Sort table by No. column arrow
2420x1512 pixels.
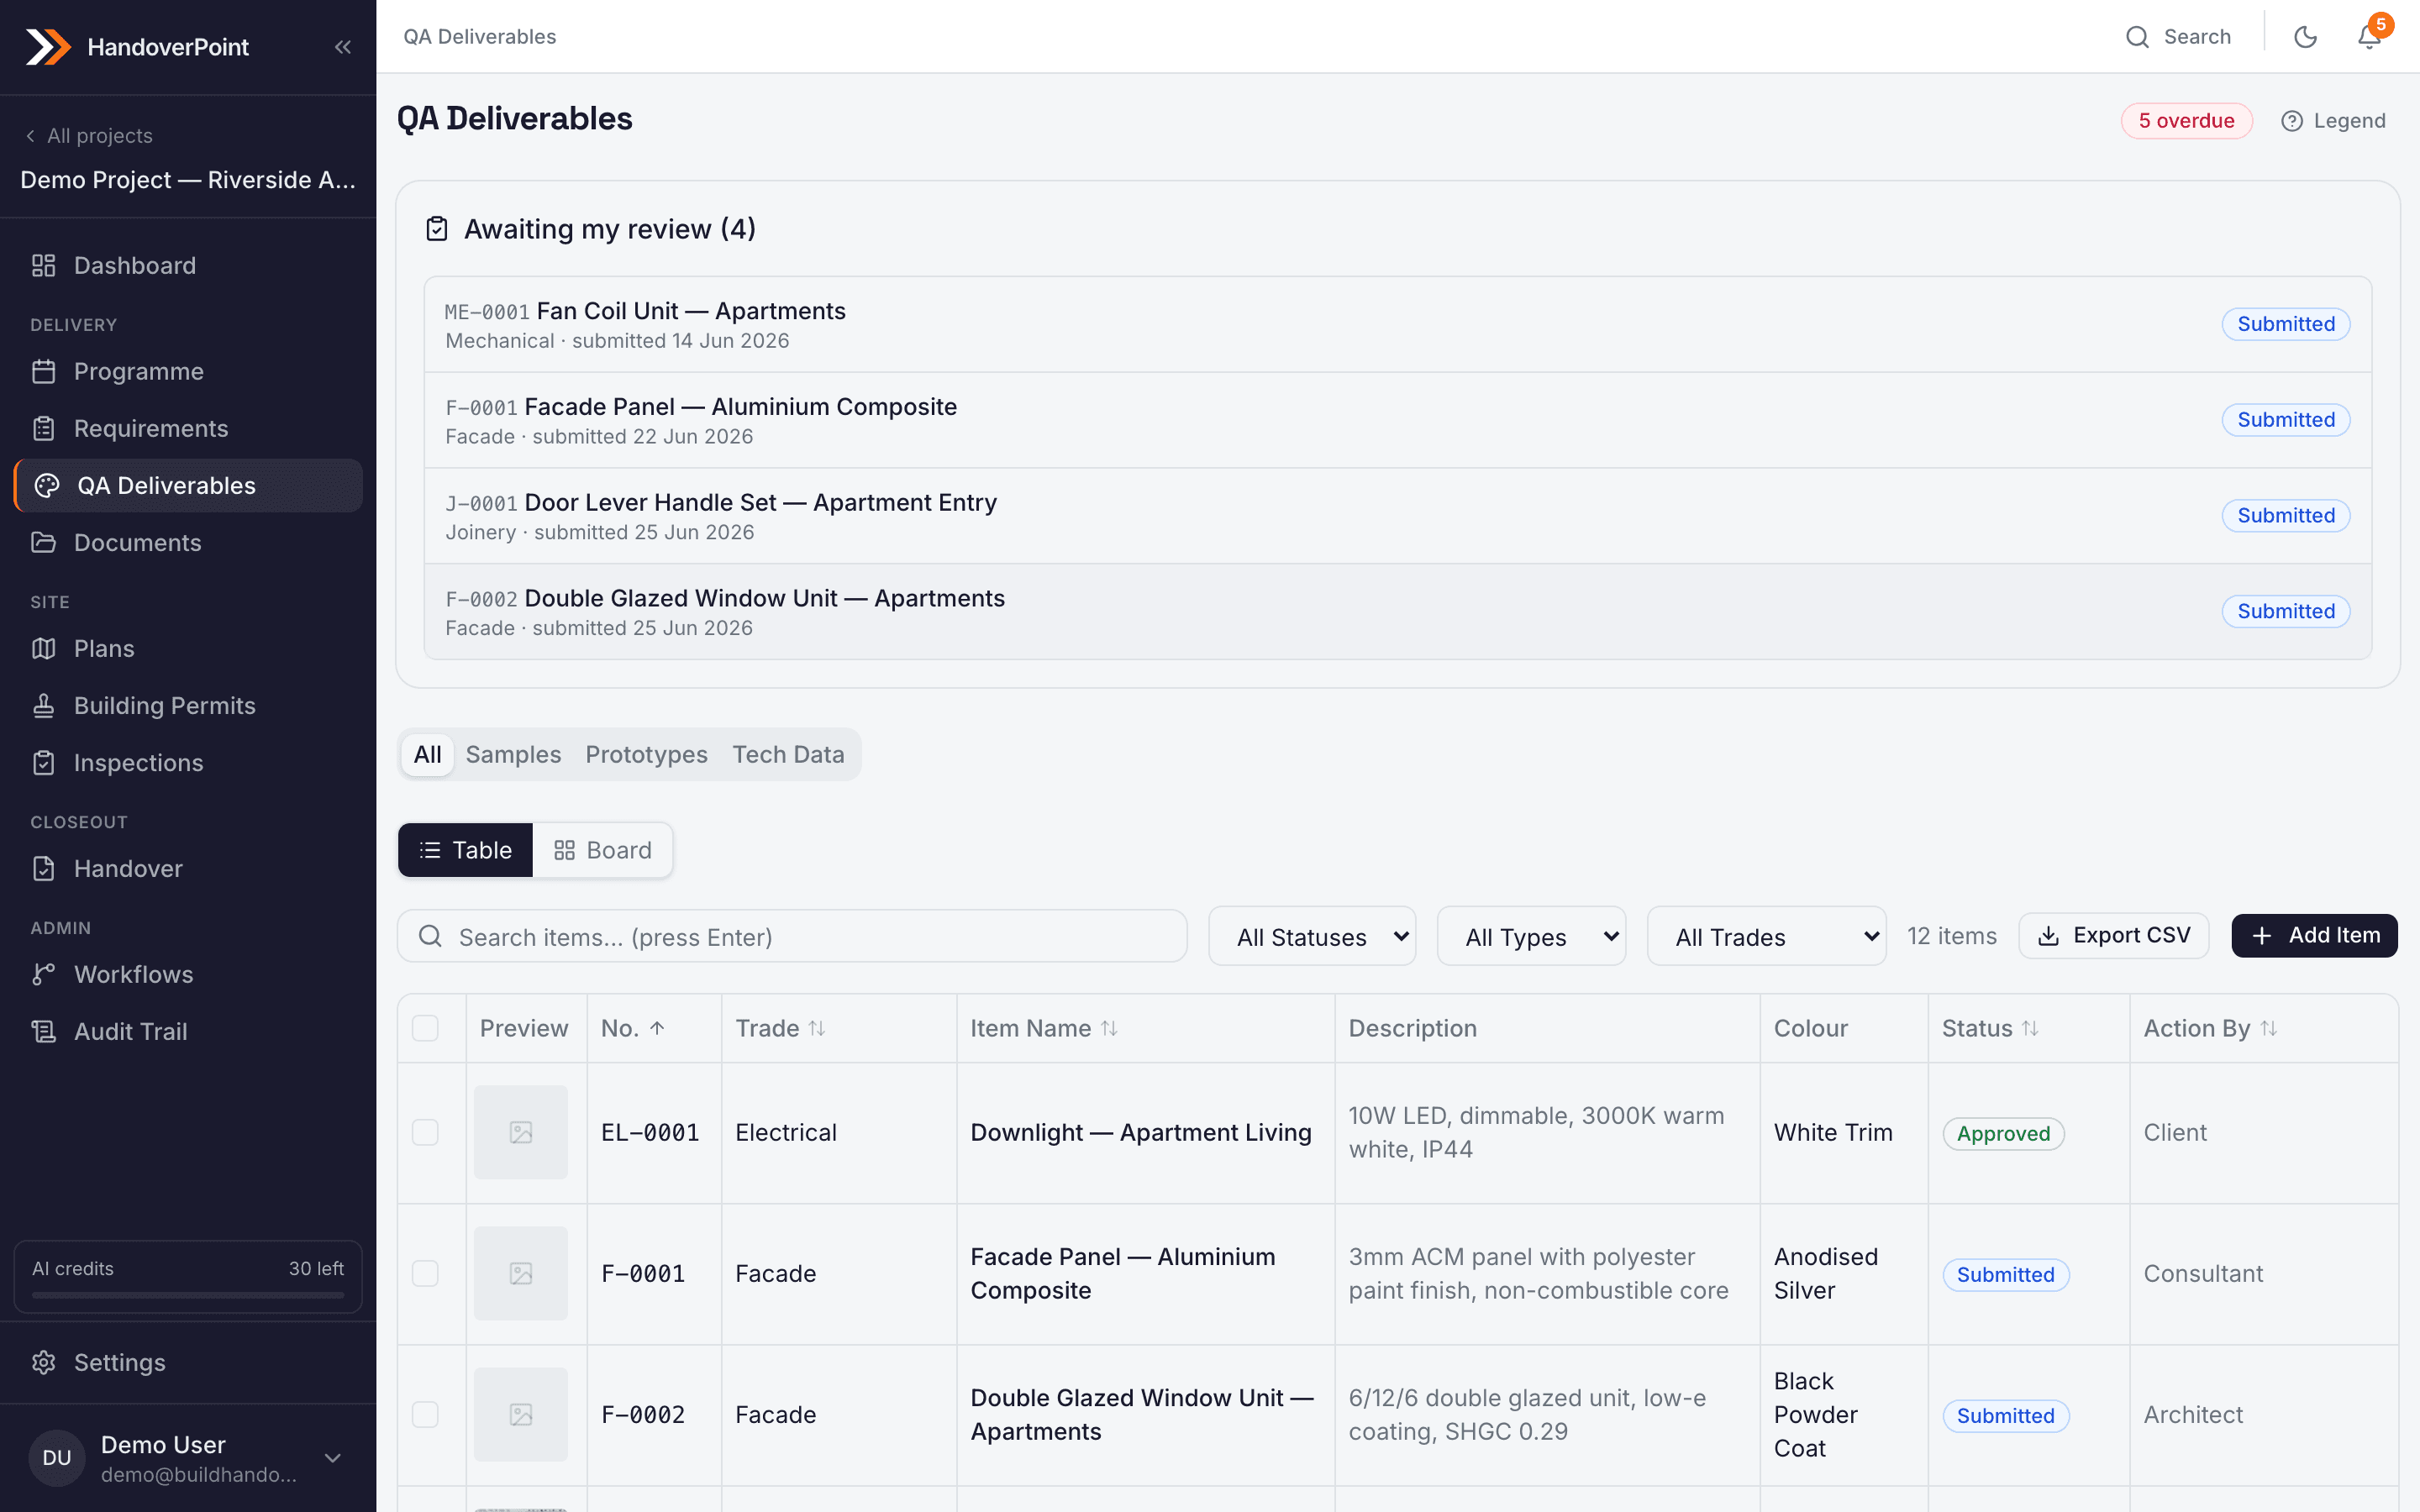point(657,1028)
